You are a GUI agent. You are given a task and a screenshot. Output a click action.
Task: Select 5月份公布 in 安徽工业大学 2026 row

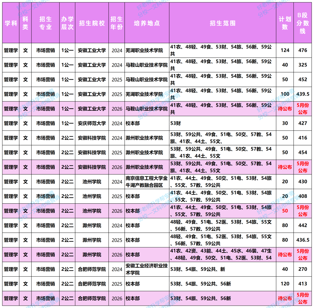coord(303,109)
